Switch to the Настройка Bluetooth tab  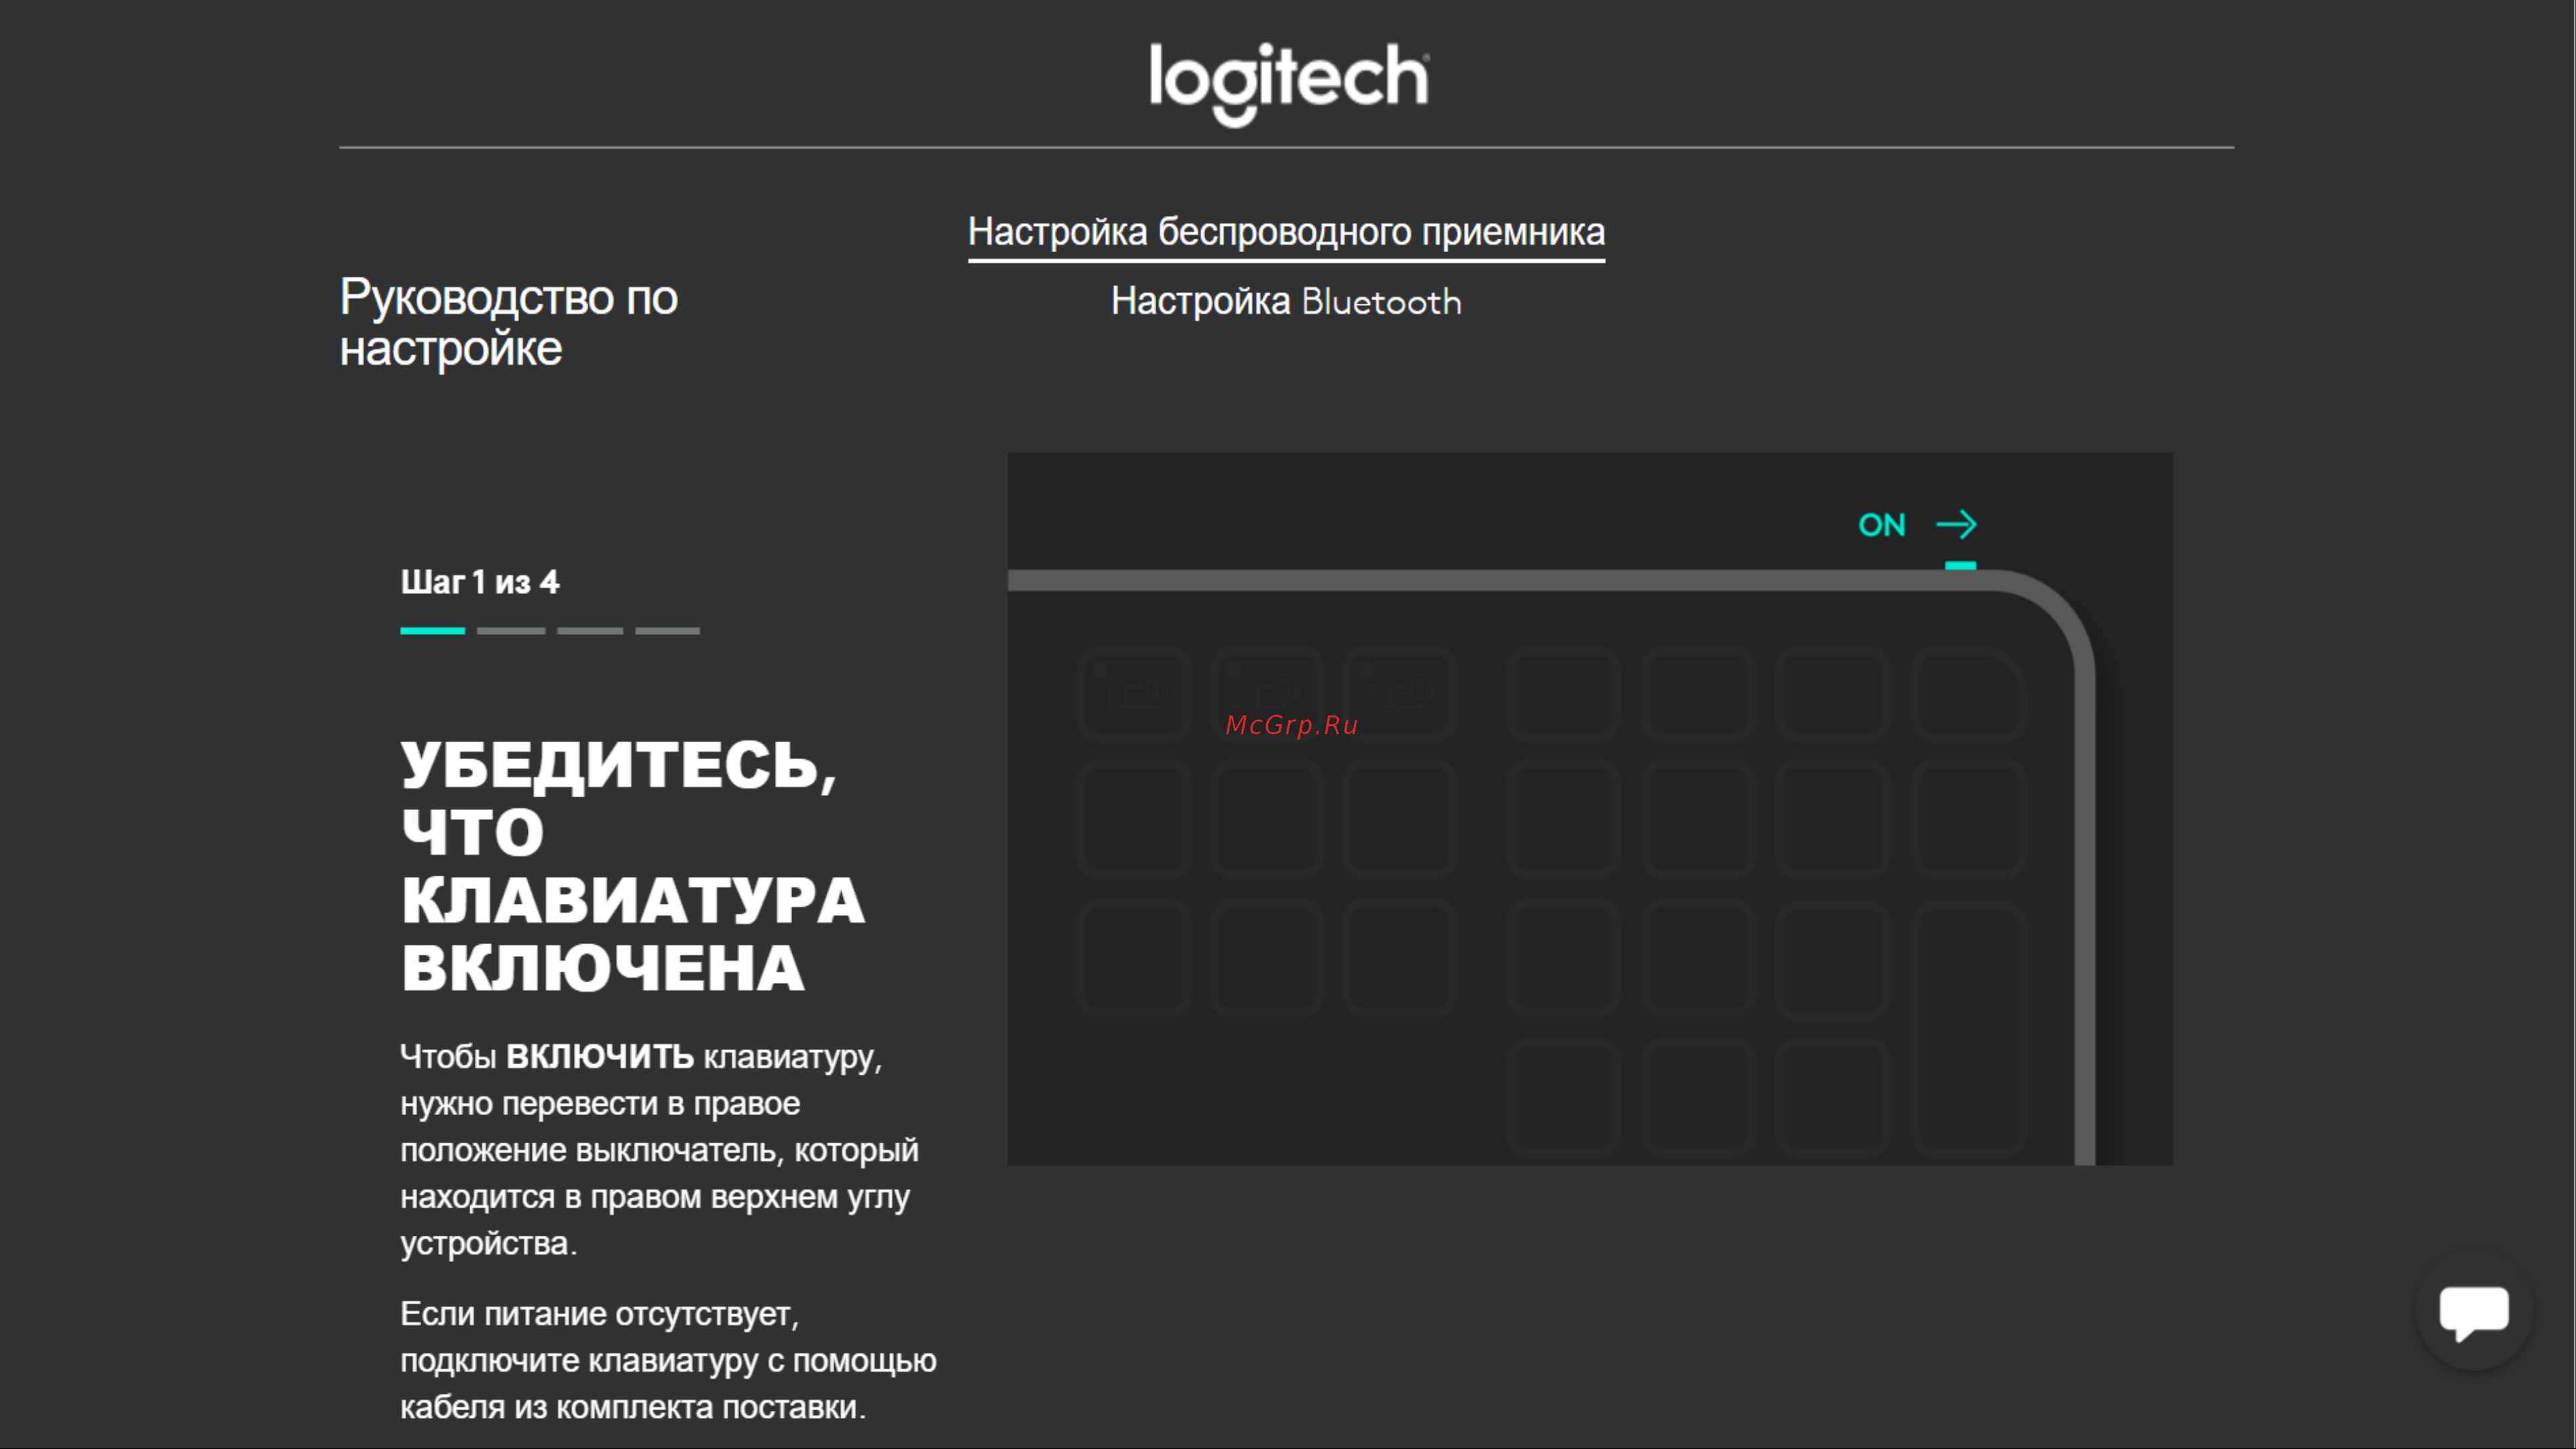pos(1286,302)
